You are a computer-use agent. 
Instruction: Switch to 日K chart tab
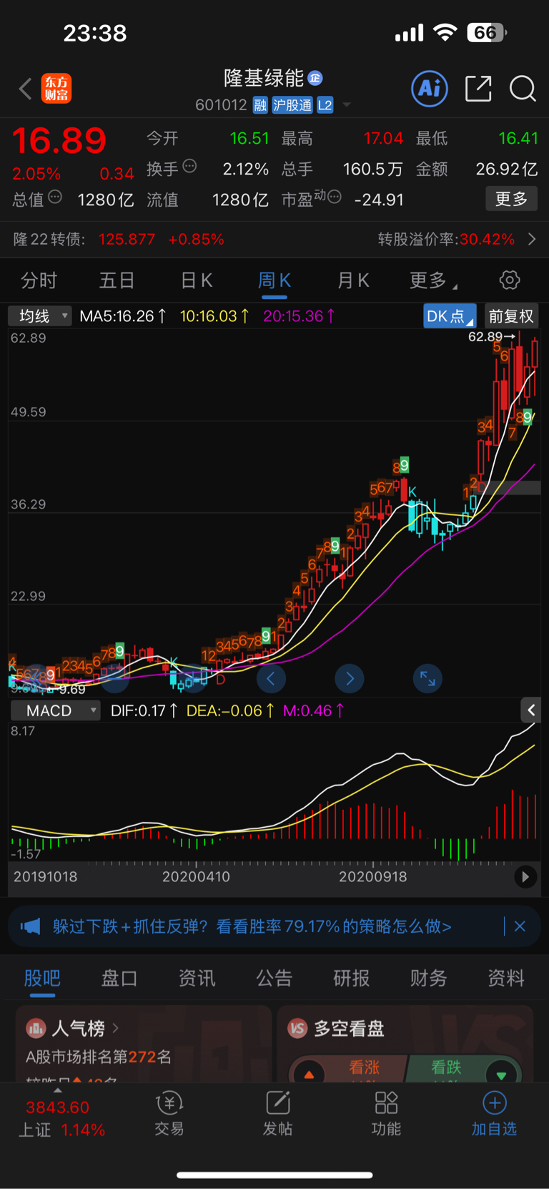coord(197,280)
